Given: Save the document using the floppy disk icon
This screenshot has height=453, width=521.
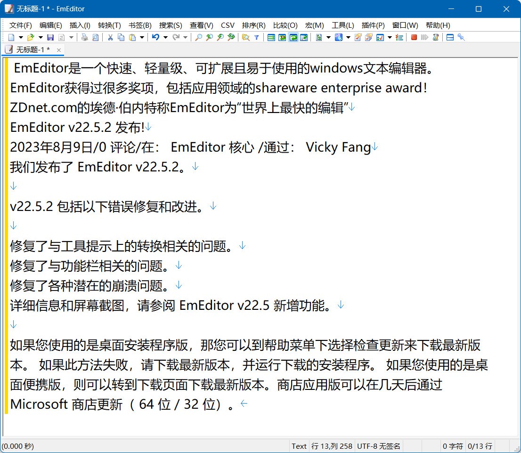Looking at the screenshot, I should pyautogui.click(x=50, y=37).
